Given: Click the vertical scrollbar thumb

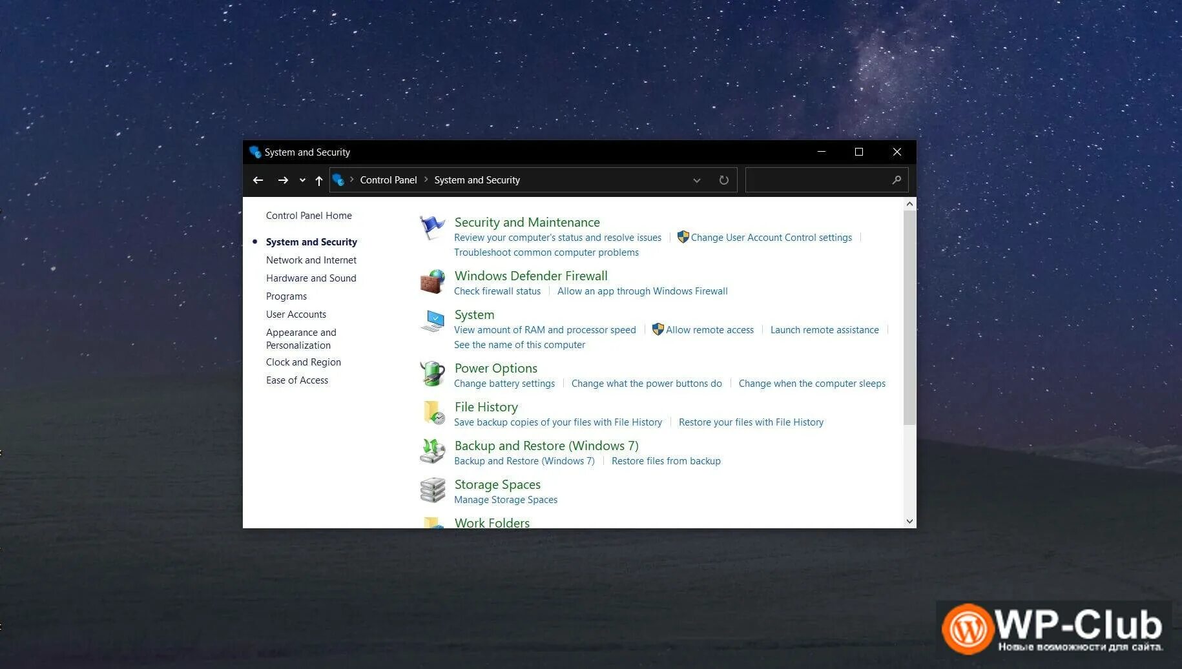Looking at the screenshot, I should 909,318.
